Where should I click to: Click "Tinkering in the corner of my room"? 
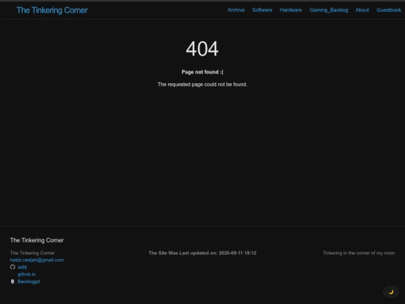(358, 253)
